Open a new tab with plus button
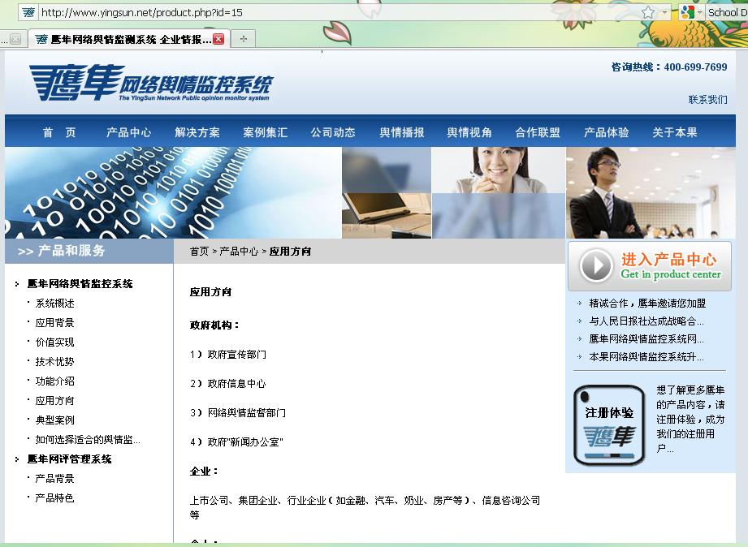 243,39
